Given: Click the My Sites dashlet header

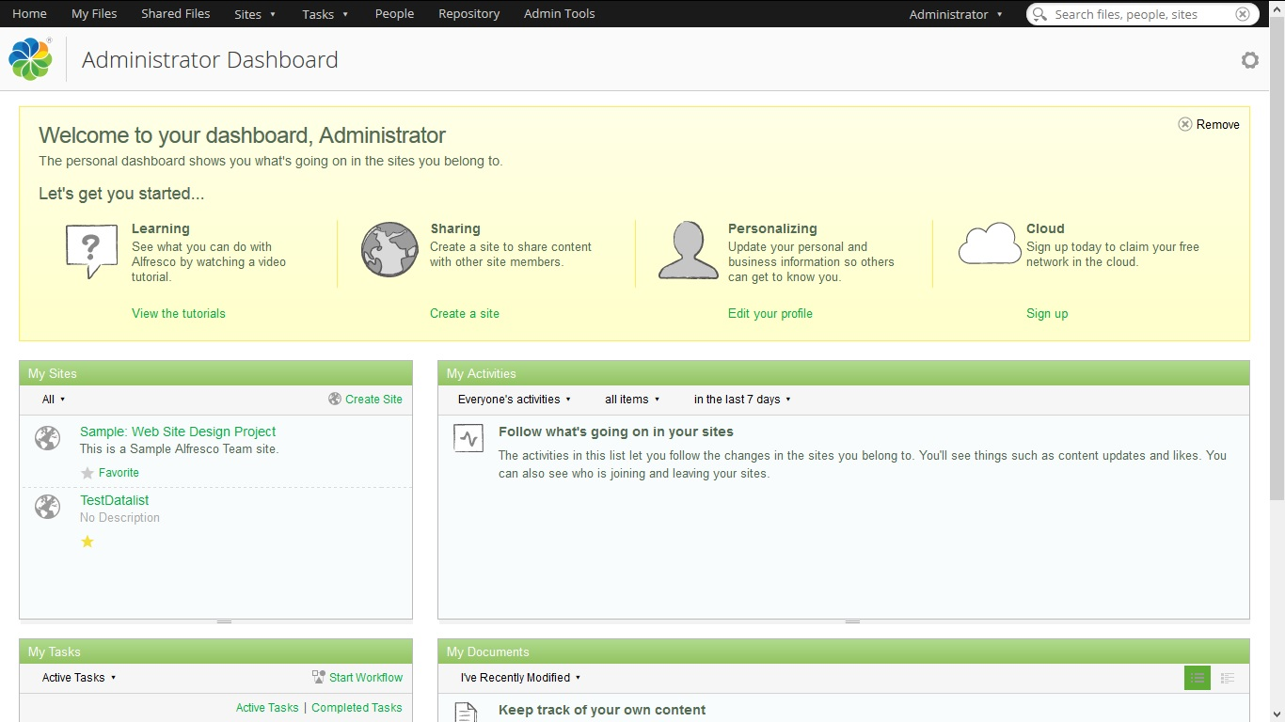Looking at the screenshot, I should pyautogui.click(x=215, y=373).
